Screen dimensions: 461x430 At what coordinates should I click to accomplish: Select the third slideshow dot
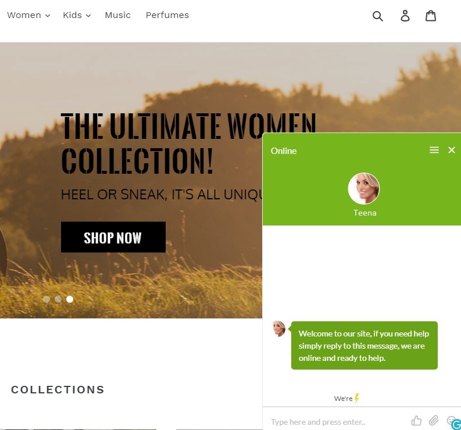(70, 299)
